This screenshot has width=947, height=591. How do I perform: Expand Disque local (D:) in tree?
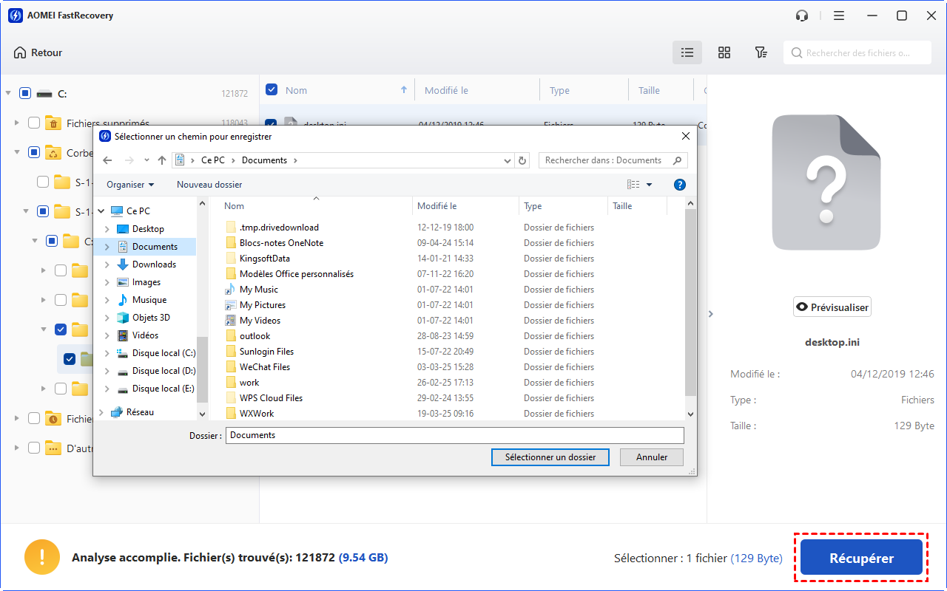107,371
